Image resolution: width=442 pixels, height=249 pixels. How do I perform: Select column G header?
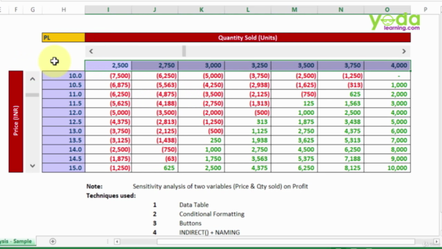(32, 10)
